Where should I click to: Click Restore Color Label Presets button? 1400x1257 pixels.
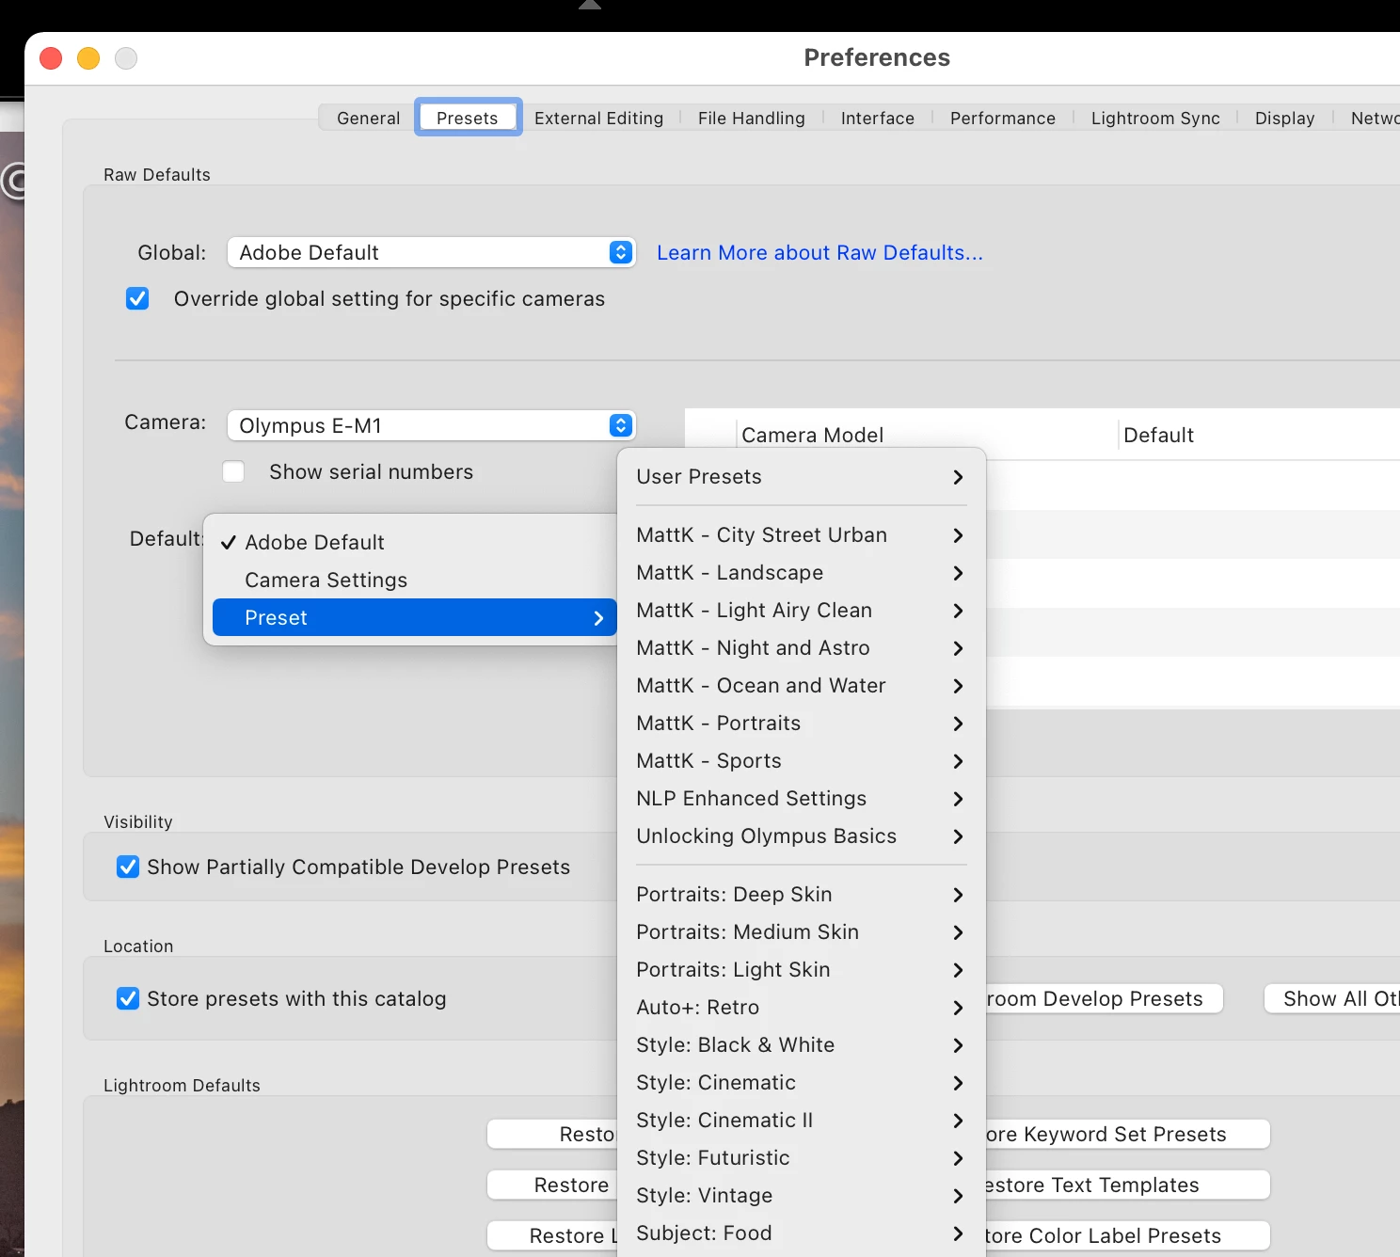pos(1127,1235)
